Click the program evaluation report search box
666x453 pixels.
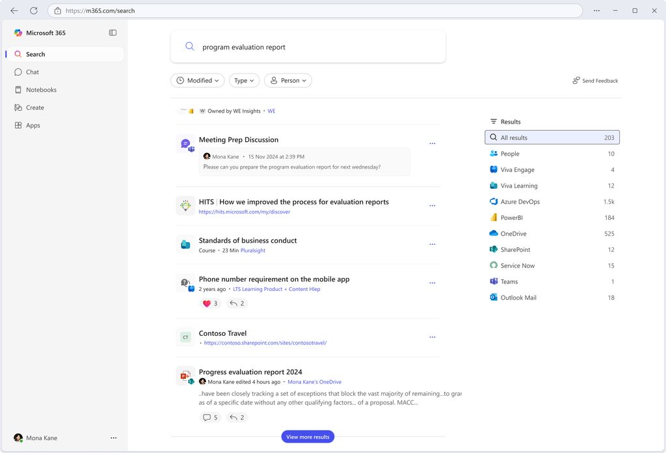(x=308, y=47)
